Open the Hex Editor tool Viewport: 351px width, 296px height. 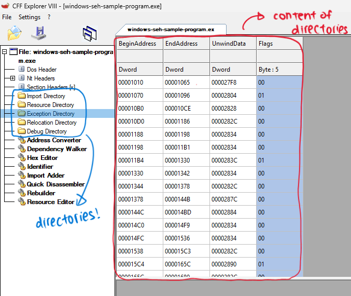42,158
